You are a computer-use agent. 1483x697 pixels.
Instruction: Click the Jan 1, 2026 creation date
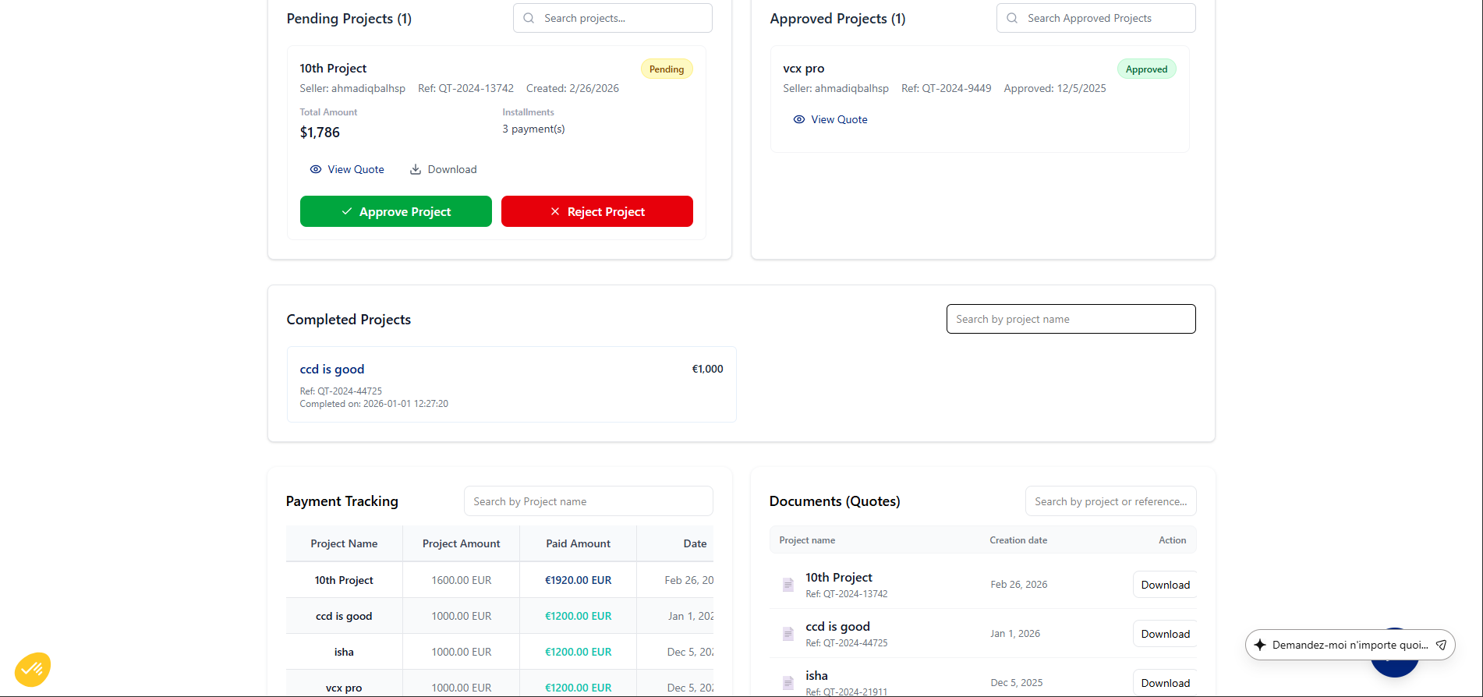(1015, 634)
